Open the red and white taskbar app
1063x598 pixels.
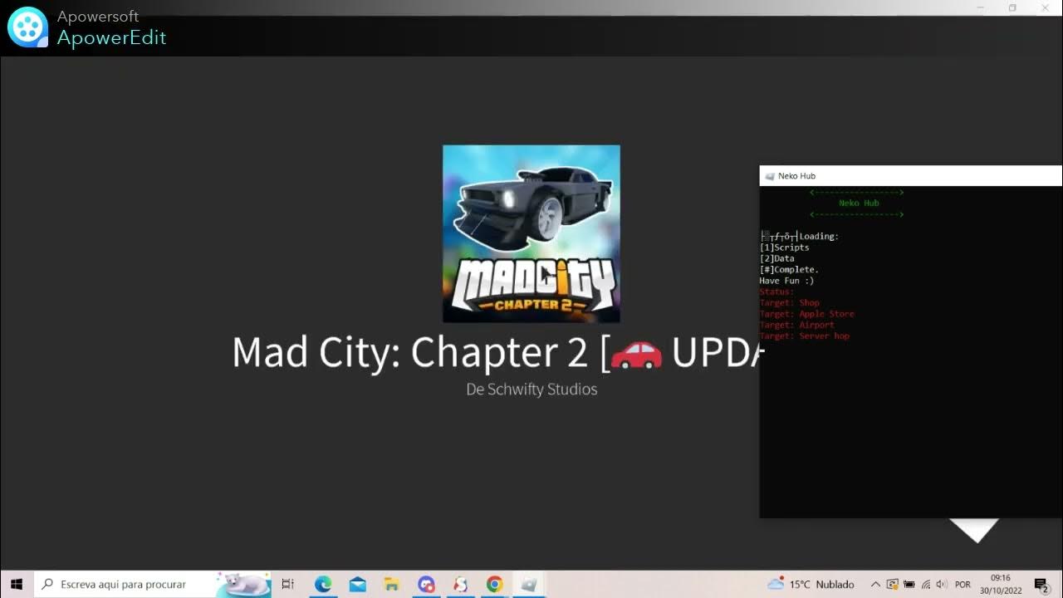[x=460, y=585]
